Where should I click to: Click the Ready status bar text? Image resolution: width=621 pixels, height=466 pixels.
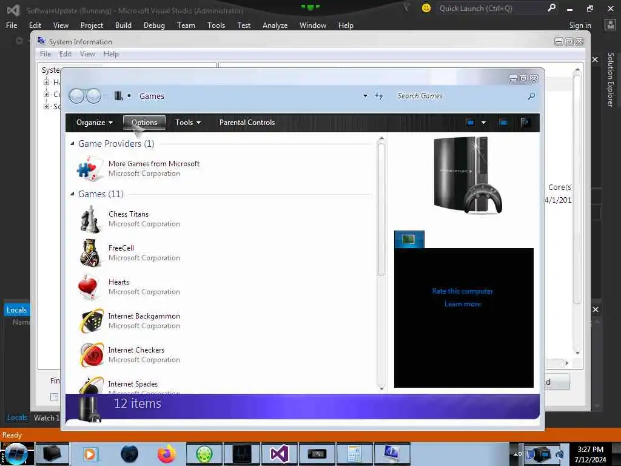point(12,434)
